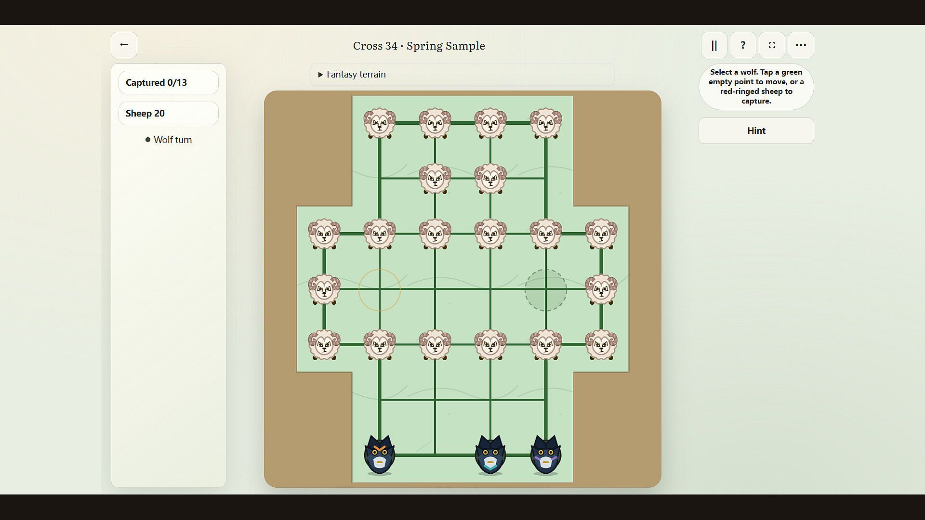Click the Wolf turn indicator

point(169,140)
